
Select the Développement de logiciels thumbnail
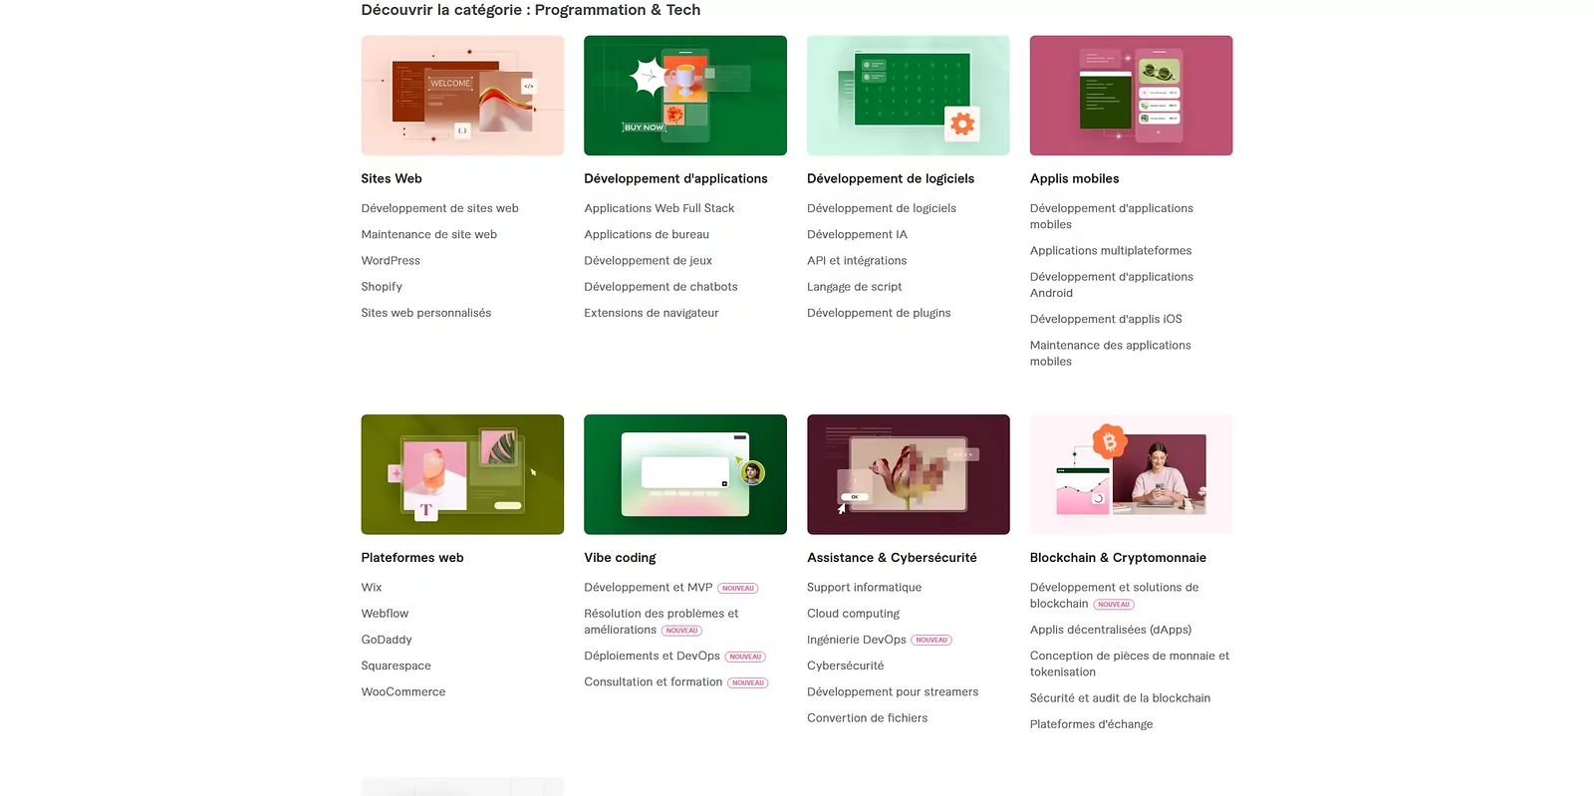coord(909,96)
